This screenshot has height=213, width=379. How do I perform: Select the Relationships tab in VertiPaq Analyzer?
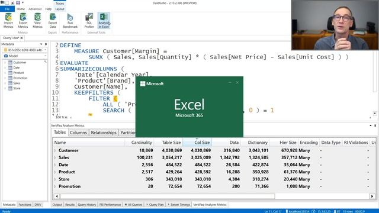[x=104, y=133]
